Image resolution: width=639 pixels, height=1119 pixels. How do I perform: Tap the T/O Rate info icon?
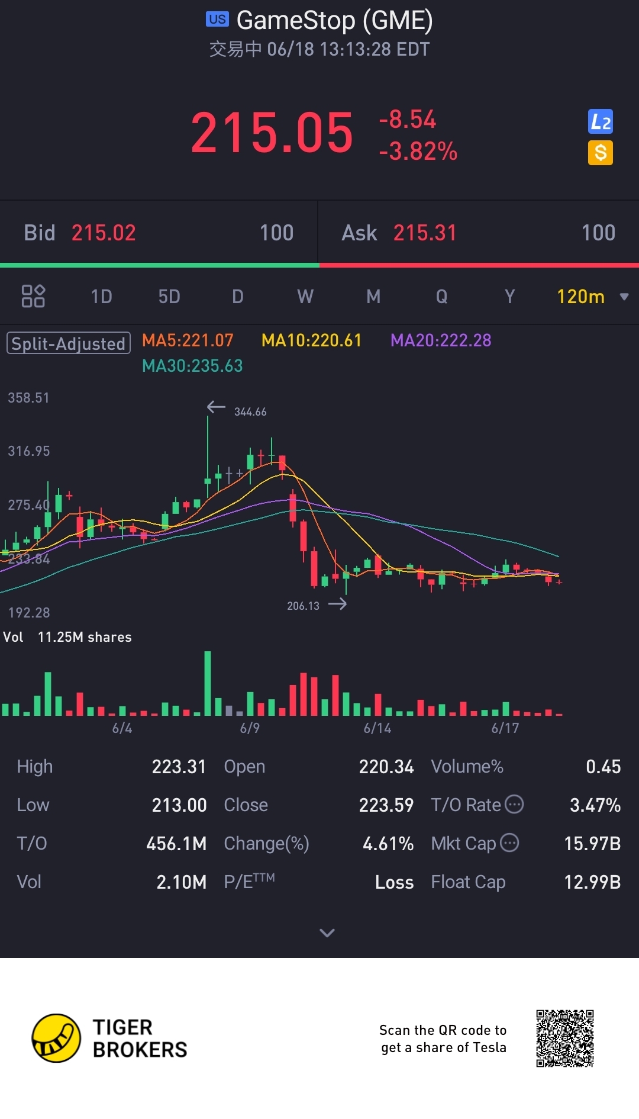coord(514,804)
